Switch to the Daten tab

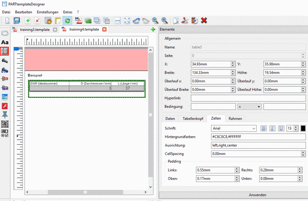(x=170, y=119)
